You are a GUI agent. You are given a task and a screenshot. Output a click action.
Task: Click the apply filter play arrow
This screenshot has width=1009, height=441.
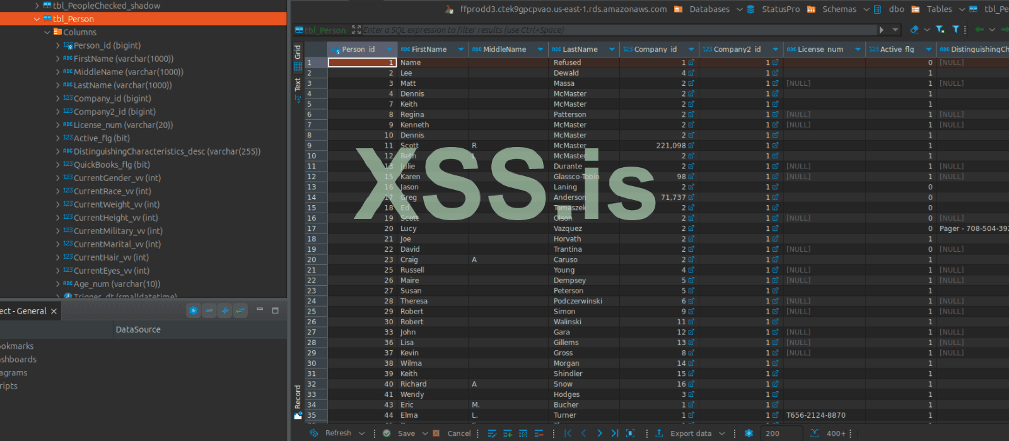882,30
